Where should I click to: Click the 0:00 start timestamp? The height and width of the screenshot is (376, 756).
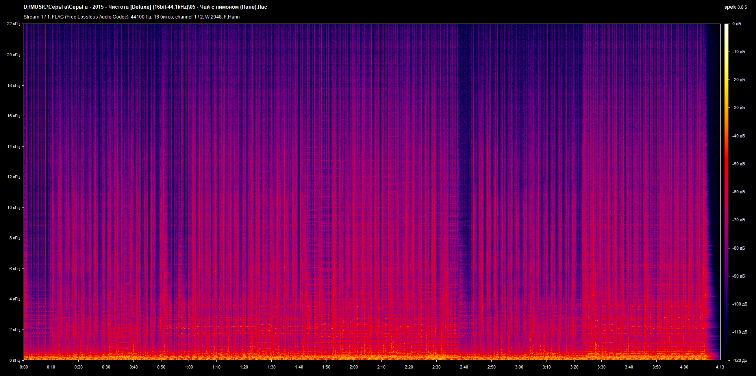[24, 367]
